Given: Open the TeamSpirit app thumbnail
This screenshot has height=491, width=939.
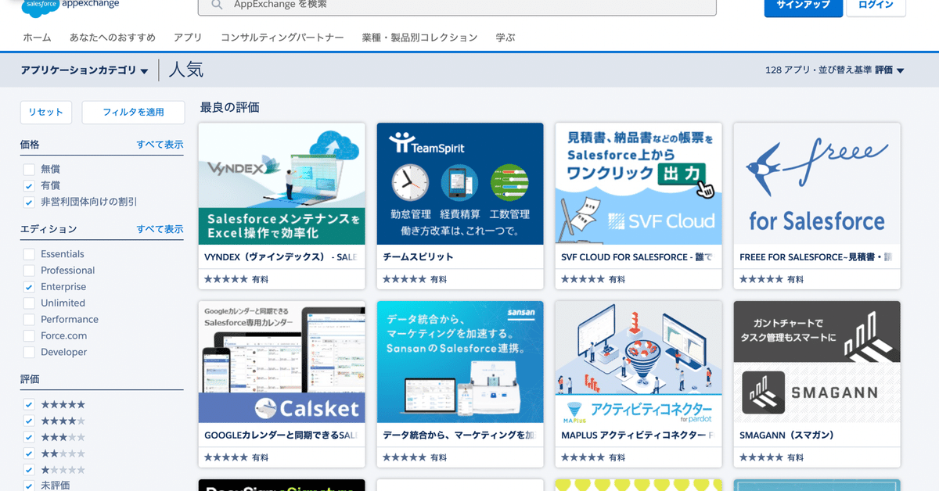Looking at the screenshot, I should pyautogui.click(x=460, y=184).
